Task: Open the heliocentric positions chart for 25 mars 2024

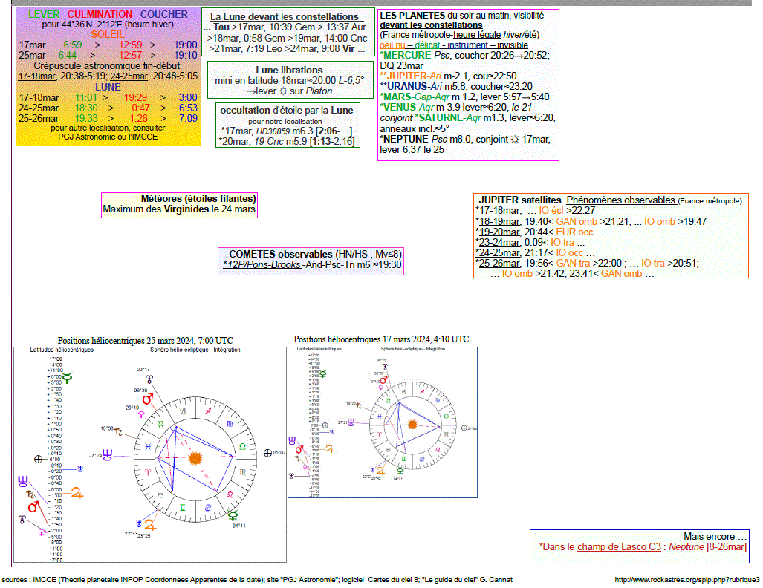Action: click(x=150, y=455)
